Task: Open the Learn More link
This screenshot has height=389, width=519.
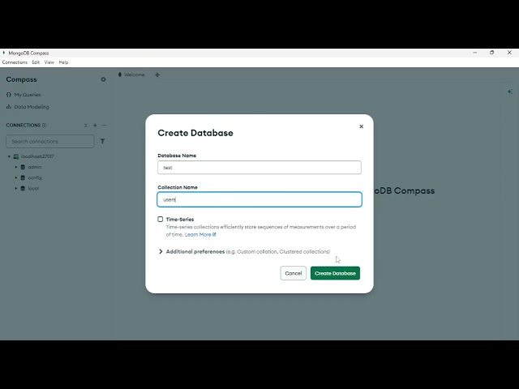Action: pyautogui.click(x=200, y=234)
